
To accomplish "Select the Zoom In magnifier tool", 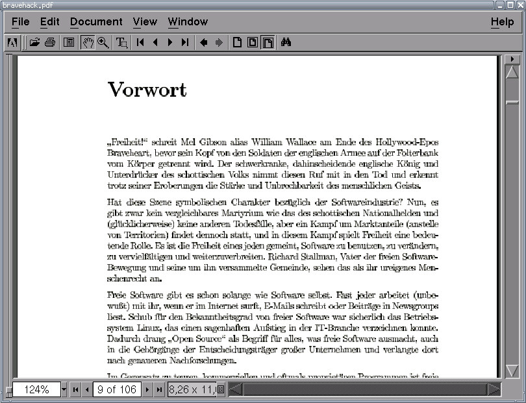I will pos(103,43).
